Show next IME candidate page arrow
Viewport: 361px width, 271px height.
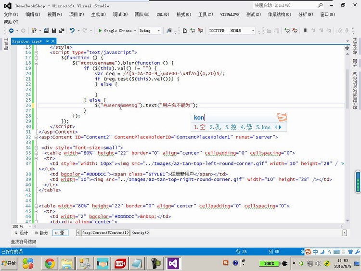[280, 127]
